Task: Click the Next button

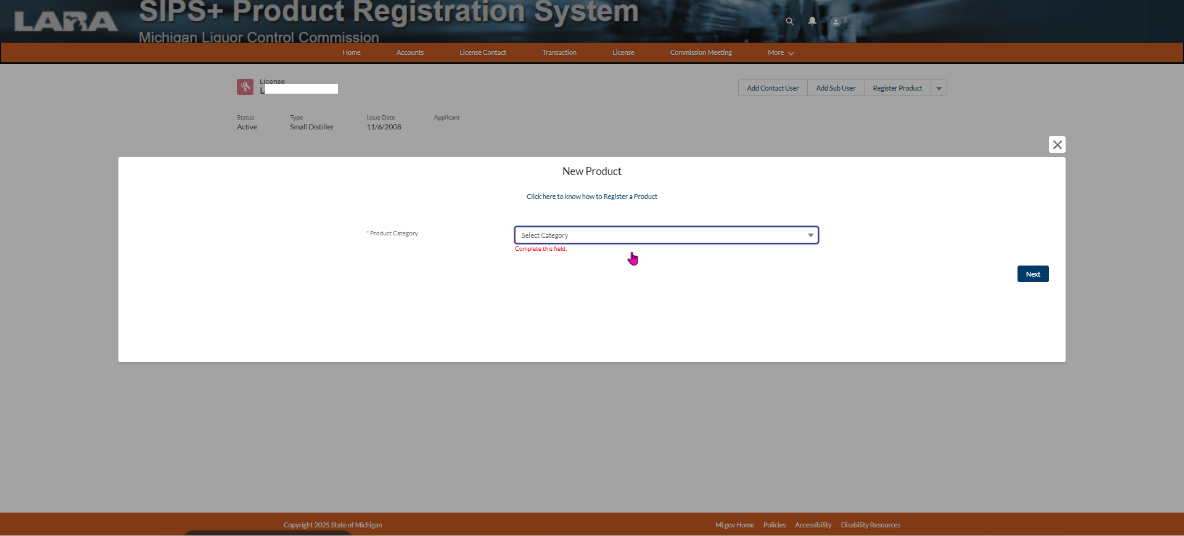Action: click(1033, 274)
